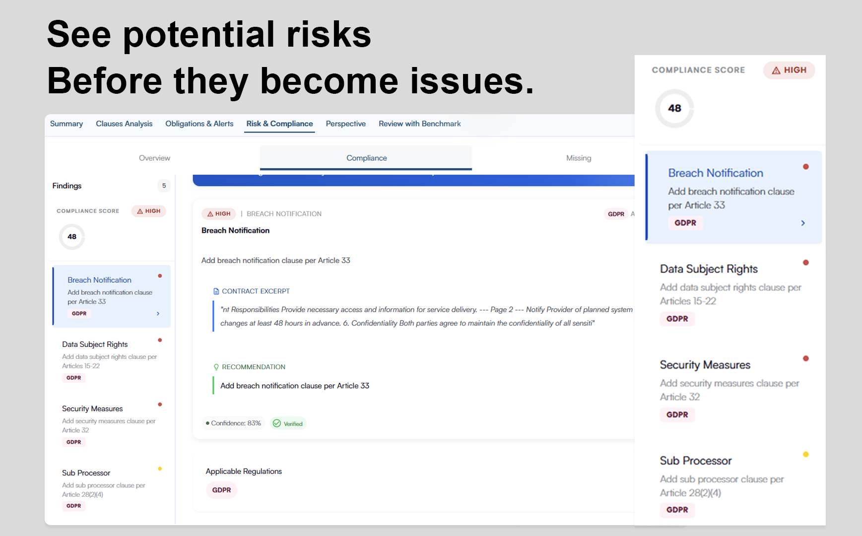Select the Compliance sub-tab

(366, 158)
